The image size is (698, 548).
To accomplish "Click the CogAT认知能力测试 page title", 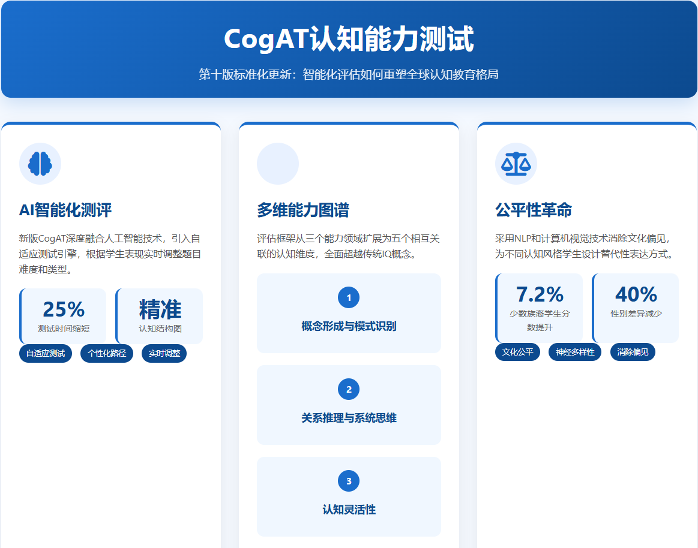I will click(349, 40).
